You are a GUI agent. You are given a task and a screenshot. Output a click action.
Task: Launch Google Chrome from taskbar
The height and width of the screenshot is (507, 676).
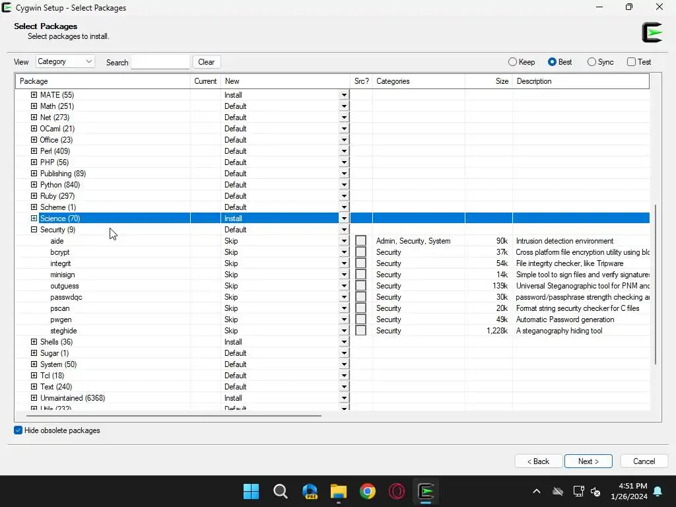pos(368,491)
